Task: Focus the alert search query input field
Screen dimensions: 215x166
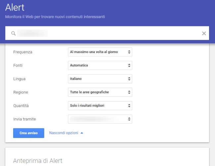Action: tap(106, 33)
